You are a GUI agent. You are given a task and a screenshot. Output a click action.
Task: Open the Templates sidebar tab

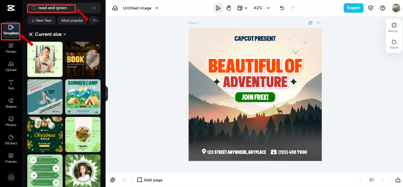[x=11, y=30]
